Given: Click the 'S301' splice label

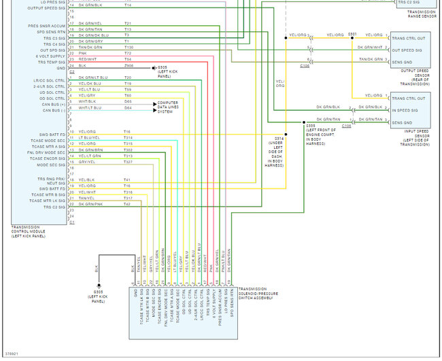Looking at the screenshot, I should [352, 34].
